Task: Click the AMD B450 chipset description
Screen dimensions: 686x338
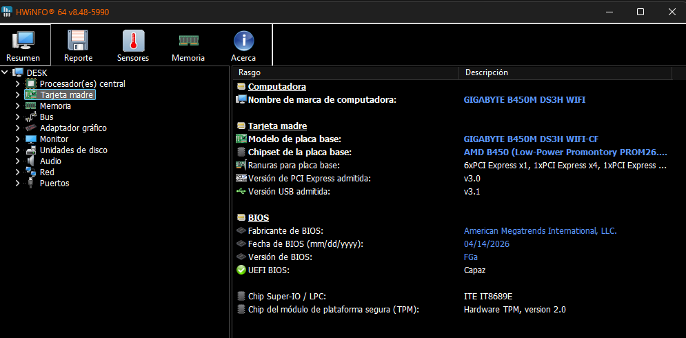Action: click(x=565, y=152)
